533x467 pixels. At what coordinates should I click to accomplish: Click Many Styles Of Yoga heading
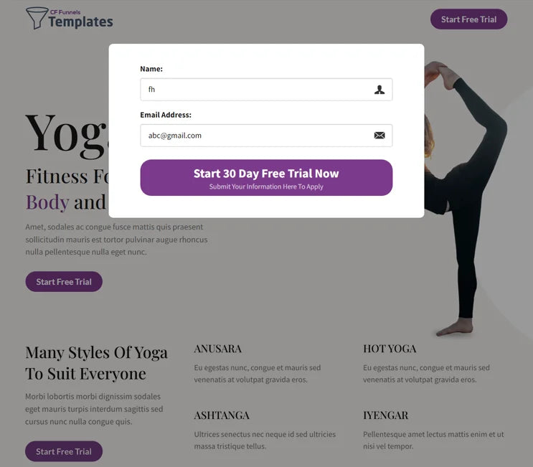point(97,363)
